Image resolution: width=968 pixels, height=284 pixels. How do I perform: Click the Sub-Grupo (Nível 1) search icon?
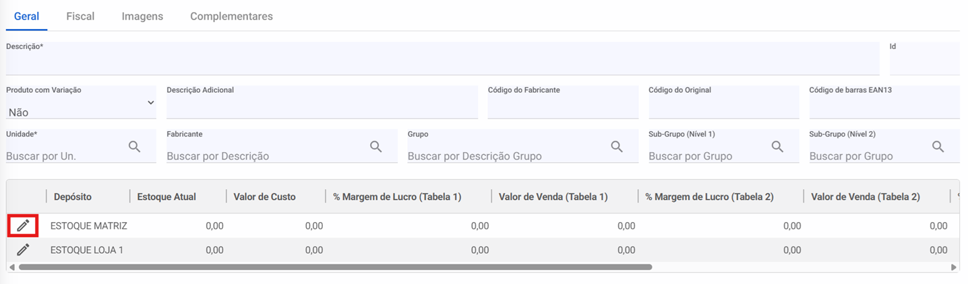click(x=777, y=147)
